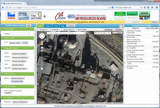
Task: Select the Street View pegman icon
Action: [42, 44]
